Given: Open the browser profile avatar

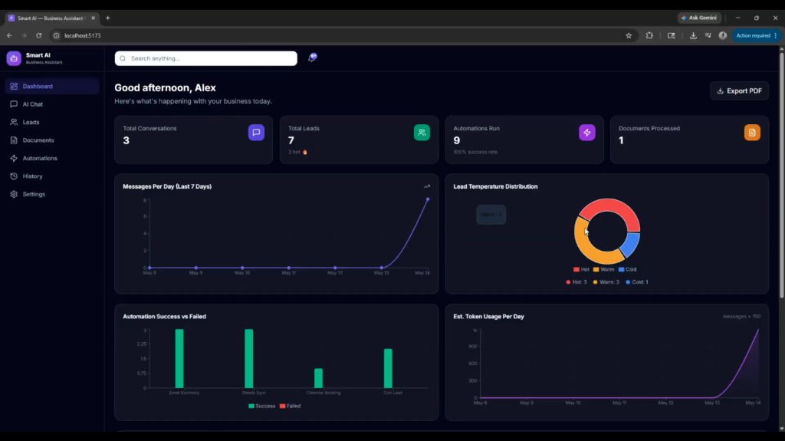Looking at the screenshot, I should 722,35.
